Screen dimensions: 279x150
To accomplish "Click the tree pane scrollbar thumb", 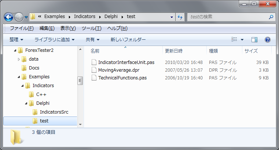I will tap(80, 81).
